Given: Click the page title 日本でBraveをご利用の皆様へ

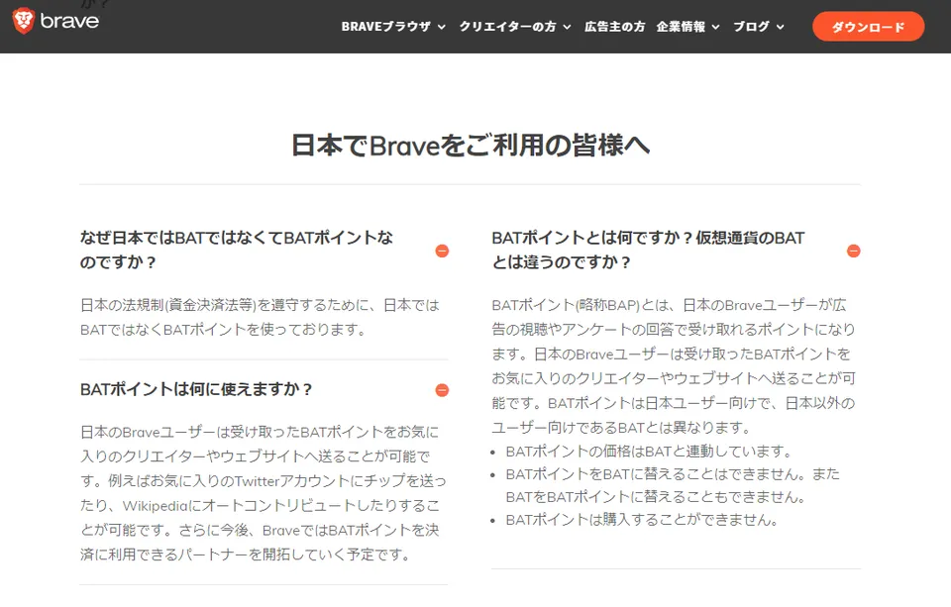Looking at the screenshot, I should coord(470,146).
